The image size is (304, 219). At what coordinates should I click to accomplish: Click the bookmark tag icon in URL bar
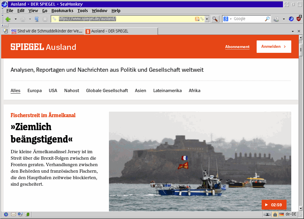[x=202, y=19]
